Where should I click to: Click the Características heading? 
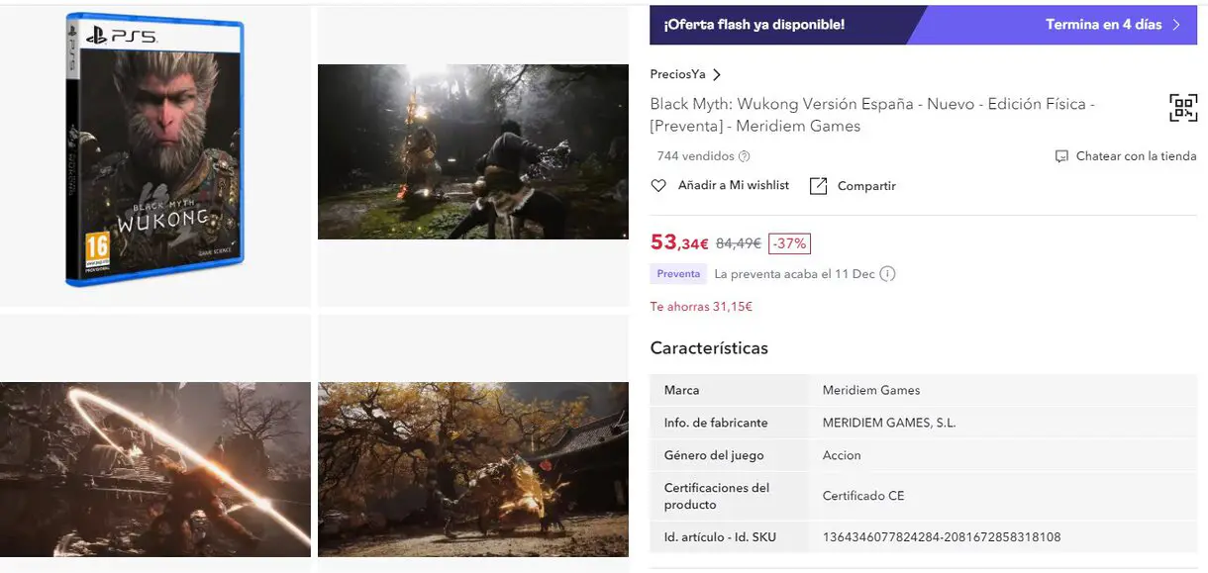click(709, 348)
